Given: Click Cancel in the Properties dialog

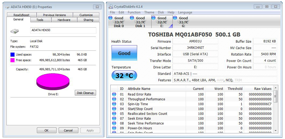Looking at the screenshot, I should (68, 130).
